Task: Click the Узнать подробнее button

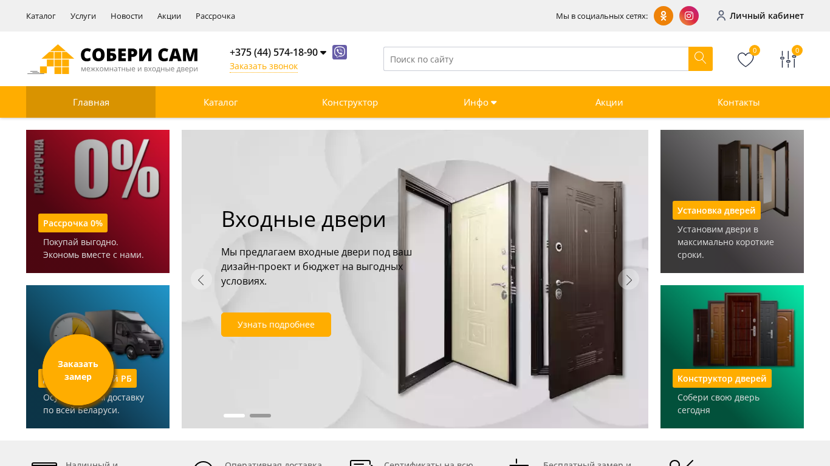Action: click(276, 325)
